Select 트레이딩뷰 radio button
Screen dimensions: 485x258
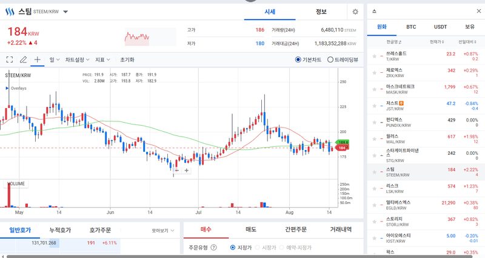pos(330,59)
